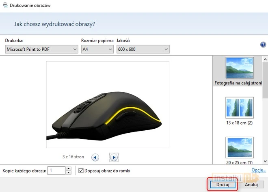Image resolution: width=268 pixels, height=192 pixels.
Task: Pick the 20 x 25 cm (1) layout
Action: (239, 149)
